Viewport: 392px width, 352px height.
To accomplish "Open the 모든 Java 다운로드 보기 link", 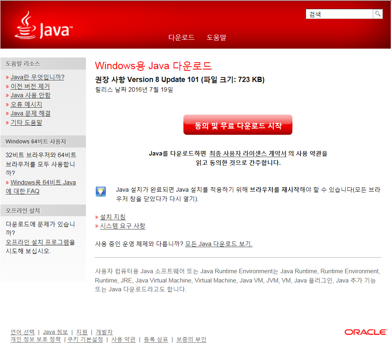I will pos(219,244).
